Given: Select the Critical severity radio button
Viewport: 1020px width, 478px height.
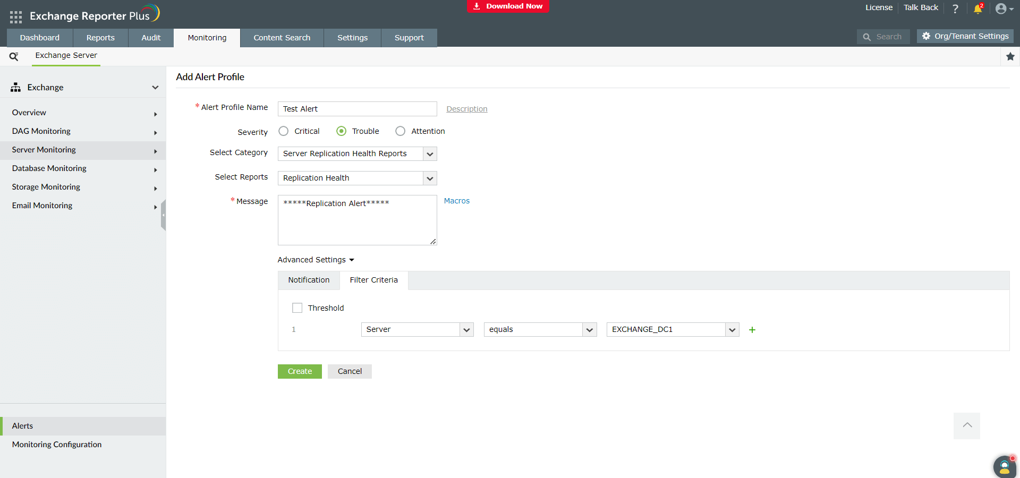Looking at the screenshot, I should tap(283, 131).
